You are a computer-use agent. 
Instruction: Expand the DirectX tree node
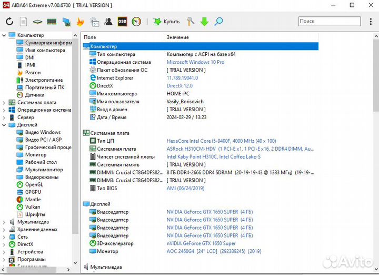(x=4, y=244)
